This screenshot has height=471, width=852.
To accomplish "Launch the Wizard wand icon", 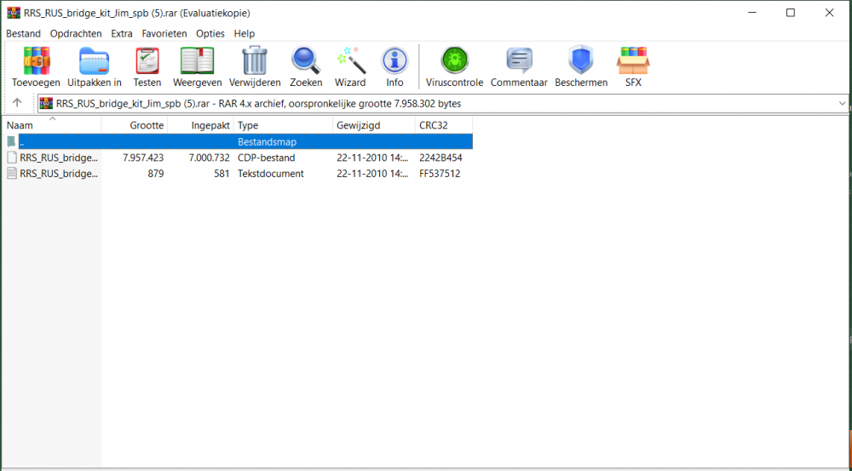I will [349, 61].
